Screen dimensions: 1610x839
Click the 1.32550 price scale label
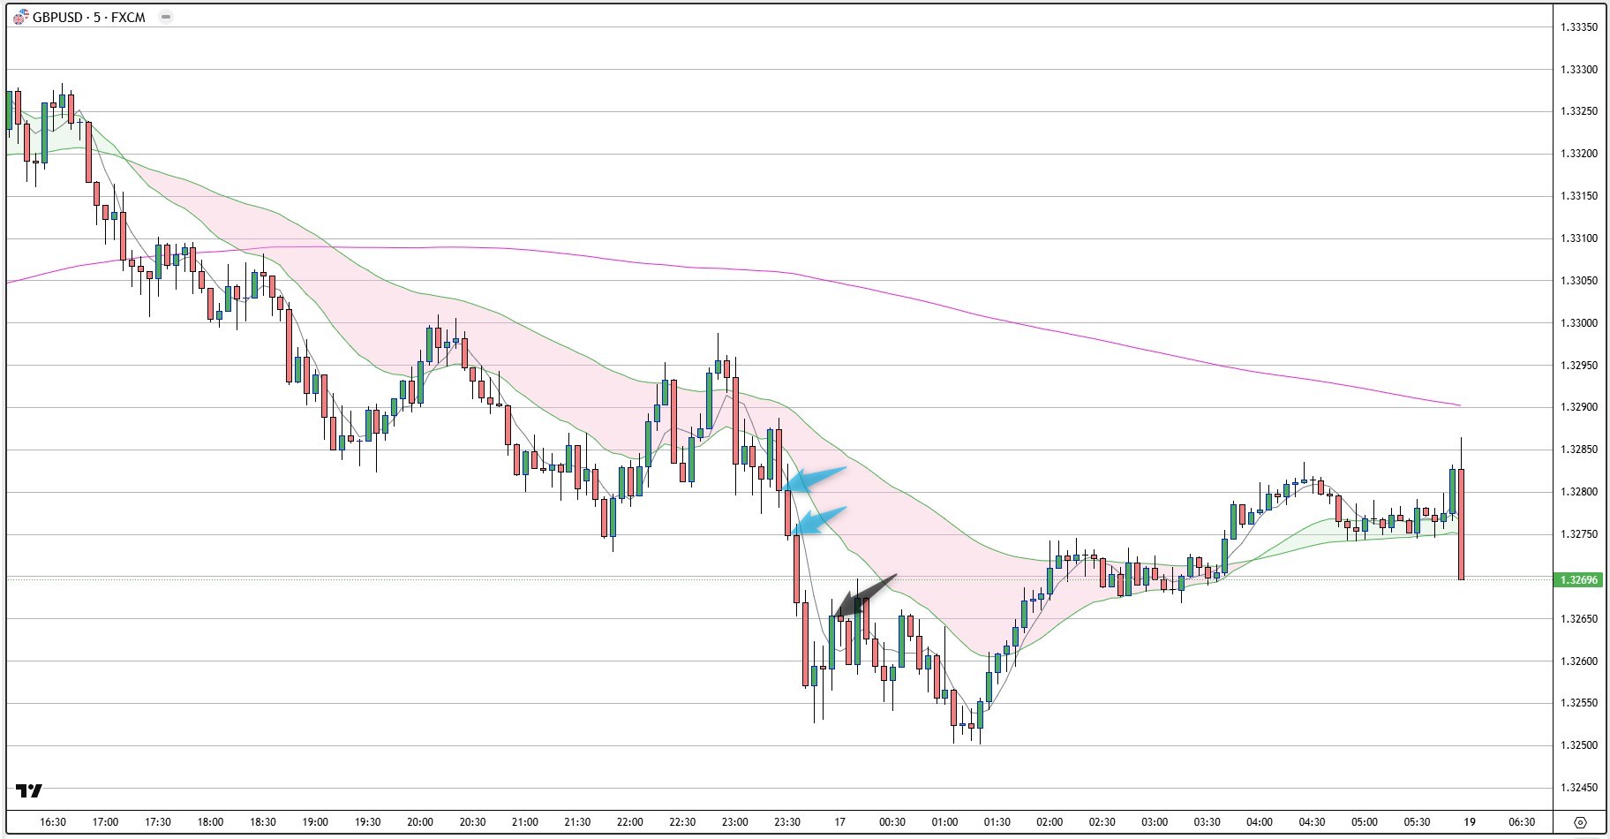click(x=1579, y=703)
